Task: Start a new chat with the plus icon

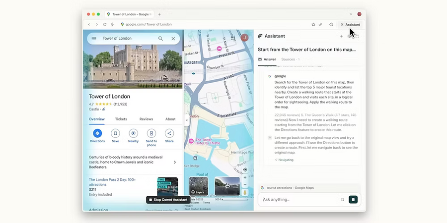Action: tap(341, 36)
